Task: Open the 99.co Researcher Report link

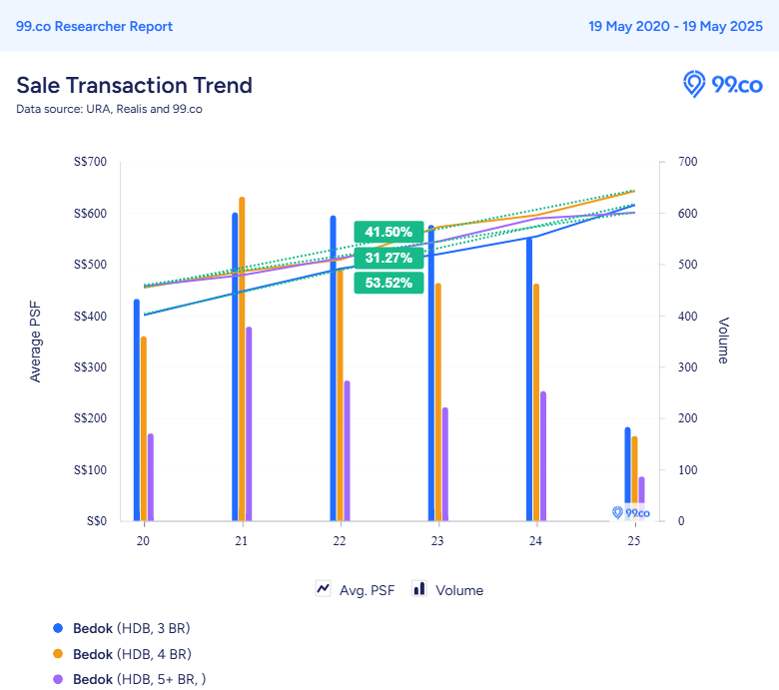Action: 95,26
